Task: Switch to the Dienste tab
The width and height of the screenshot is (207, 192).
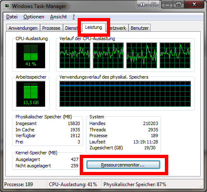Action: click(71, 28)
